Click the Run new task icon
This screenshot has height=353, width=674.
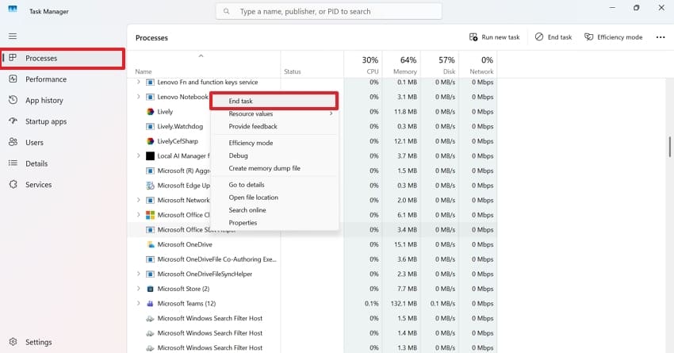pos(473,37)
